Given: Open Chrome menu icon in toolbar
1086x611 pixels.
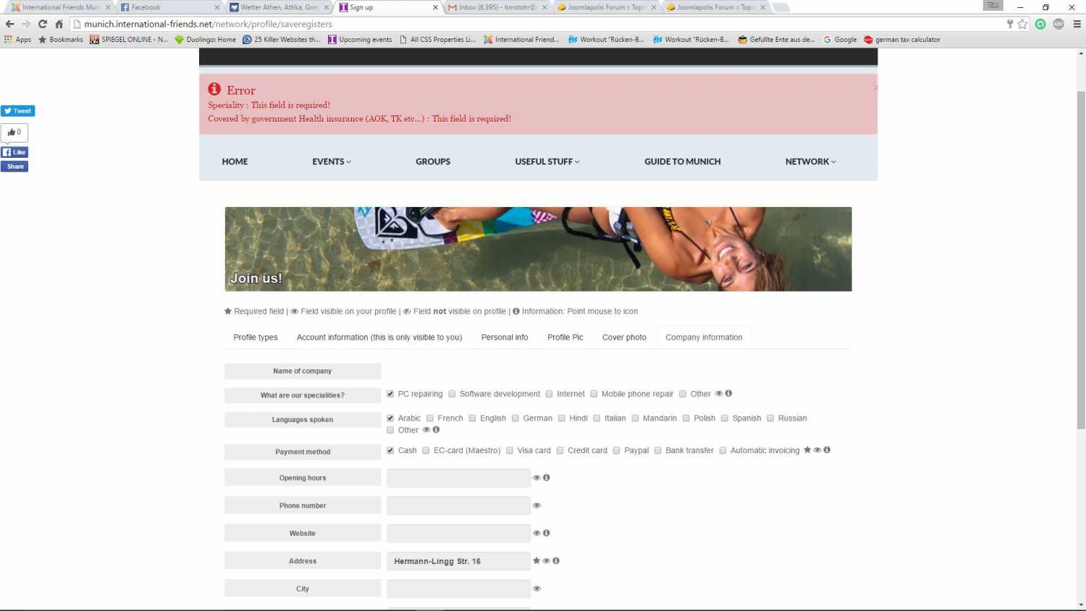Looking at the screenshot, I should point(1077,24).
